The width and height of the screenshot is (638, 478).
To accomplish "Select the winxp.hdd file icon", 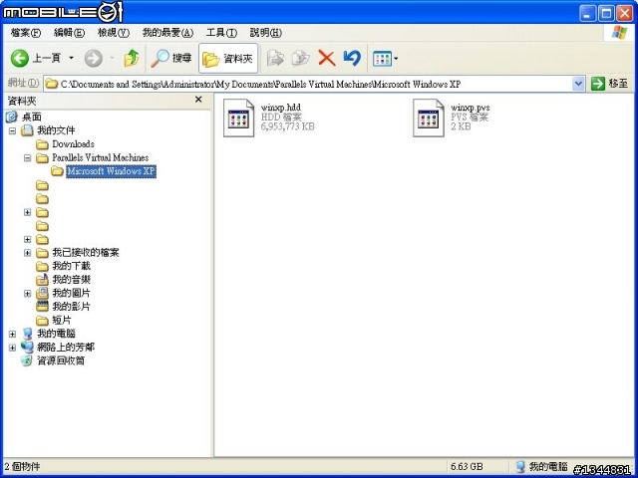I will (x=239, y=118).
